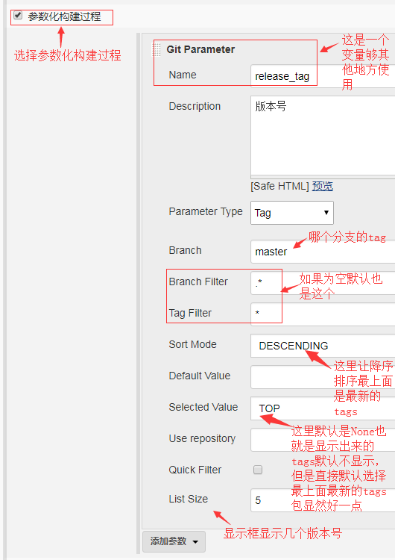Click into the Description text area
Viewport: 395px width, 560px height.
[x=323, y=136]
